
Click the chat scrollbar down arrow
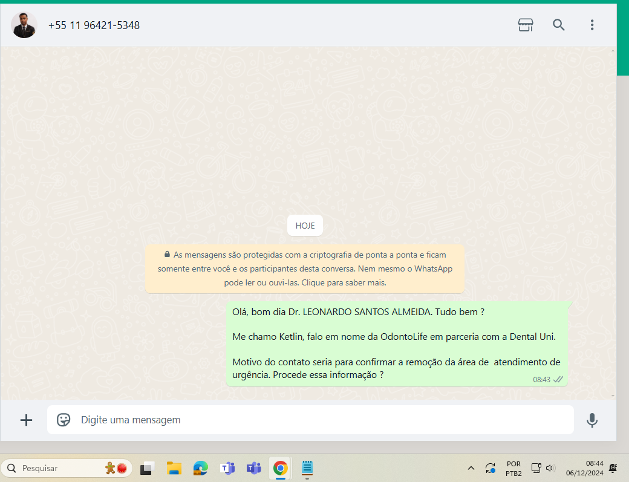[x=613, y=396]
